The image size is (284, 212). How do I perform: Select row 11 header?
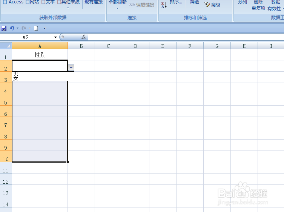click(6, 168)
